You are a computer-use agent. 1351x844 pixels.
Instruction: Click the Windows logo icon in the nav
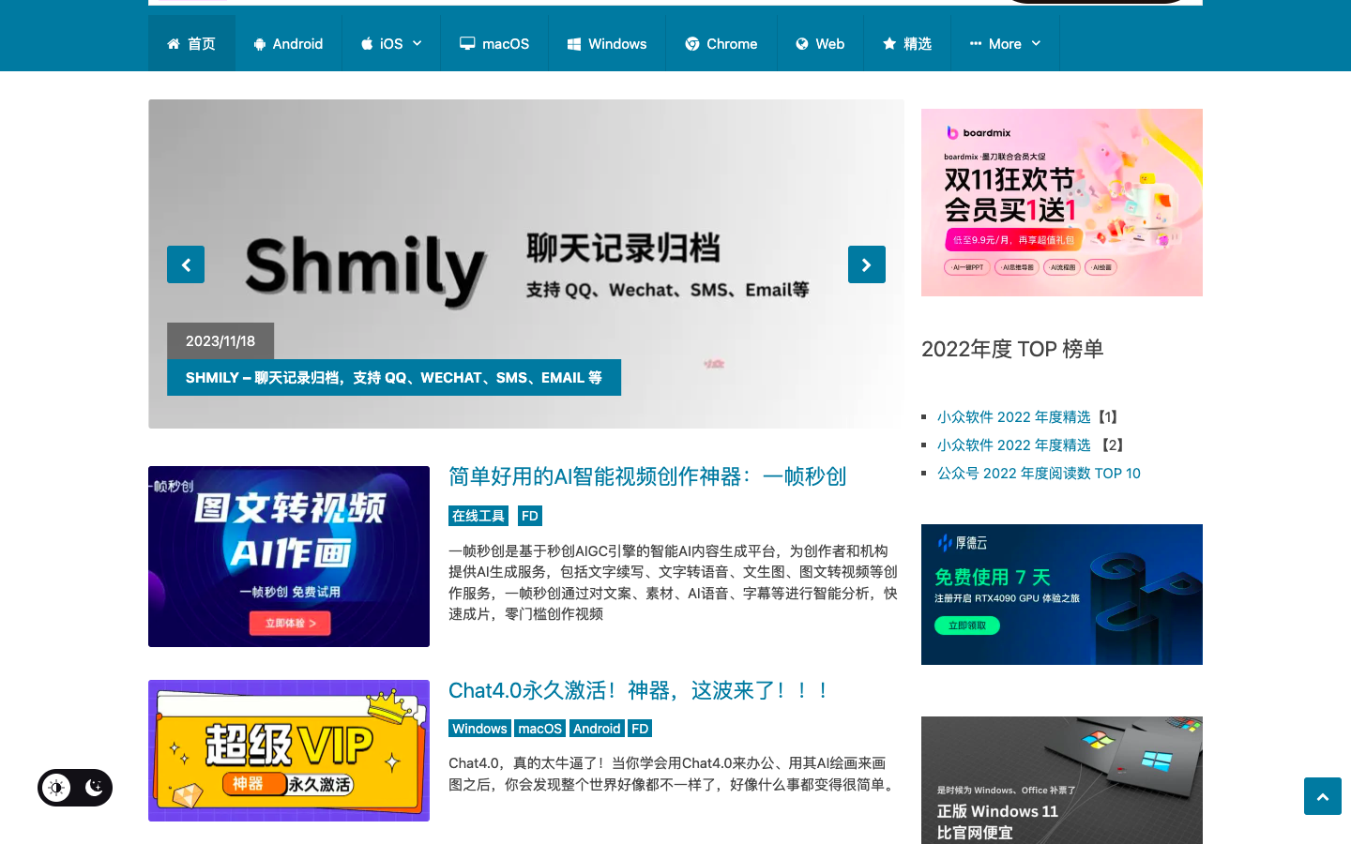pos(574,43)
